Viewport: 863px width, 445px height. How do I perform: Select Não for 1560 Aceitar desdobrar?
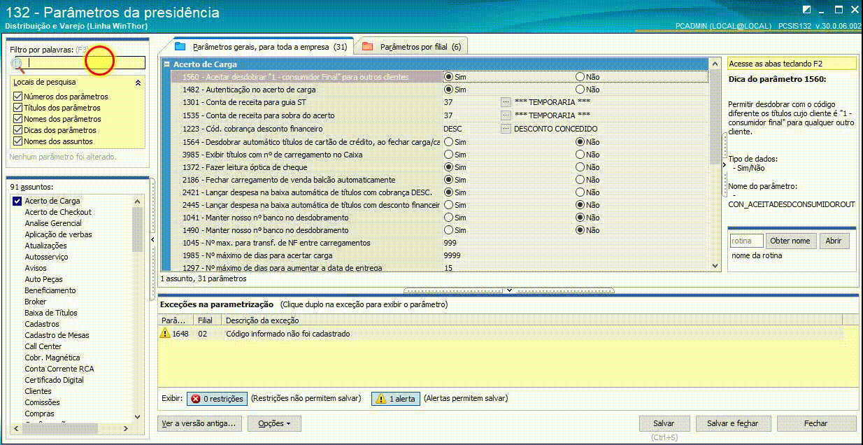[x=580, y=76]
